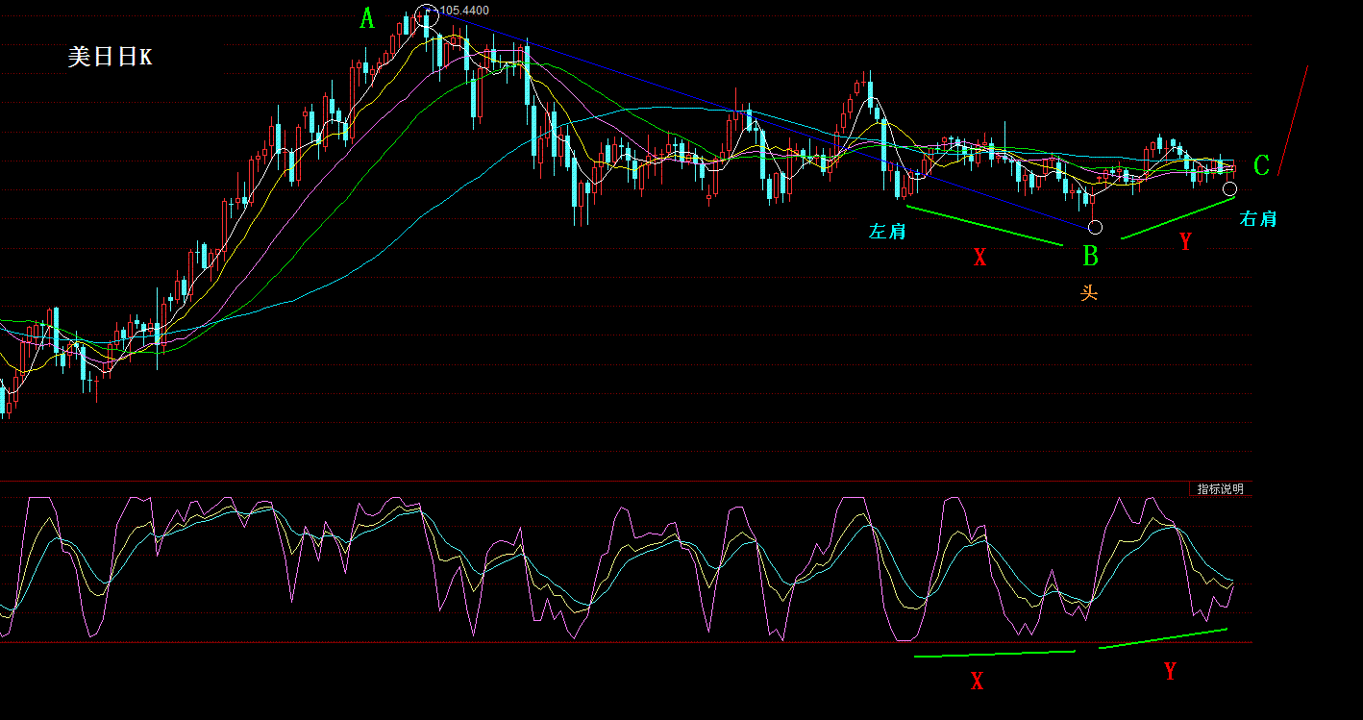
Task: Select the green letter B label
Action: (1090, 256)
